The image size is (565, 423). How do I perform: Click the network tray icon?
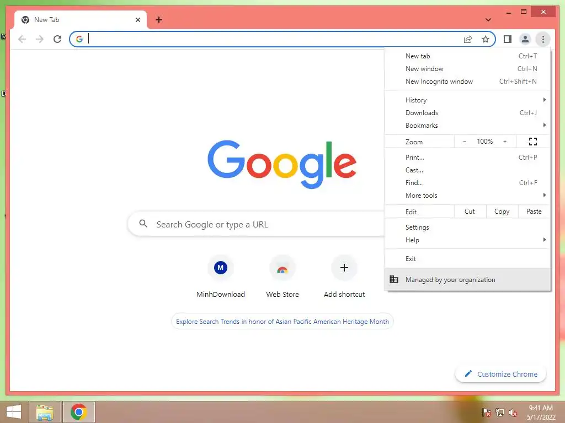click(500, 412)
